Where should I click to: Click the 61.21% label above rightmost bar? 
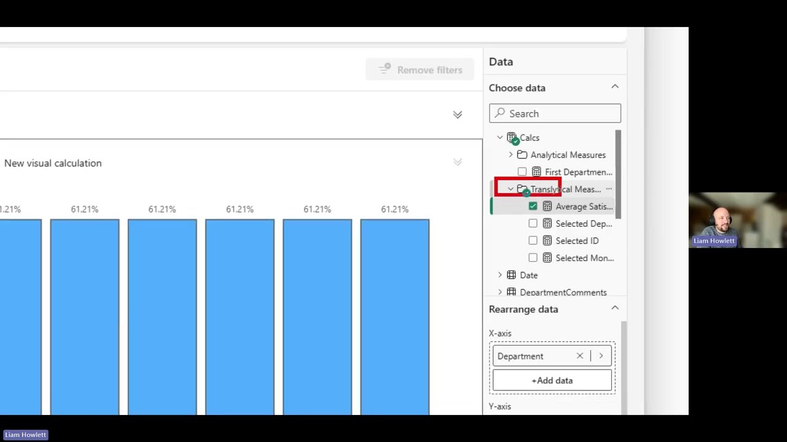pyautogui.click(x=395, y=209)
